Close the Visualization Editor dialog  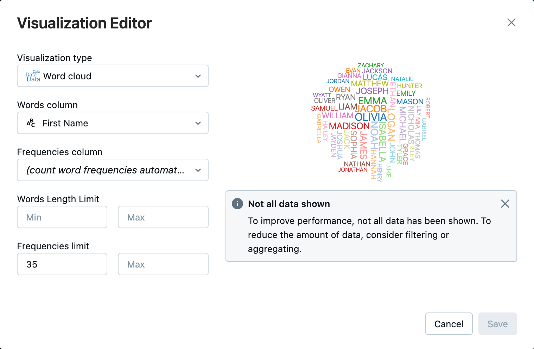511,23
